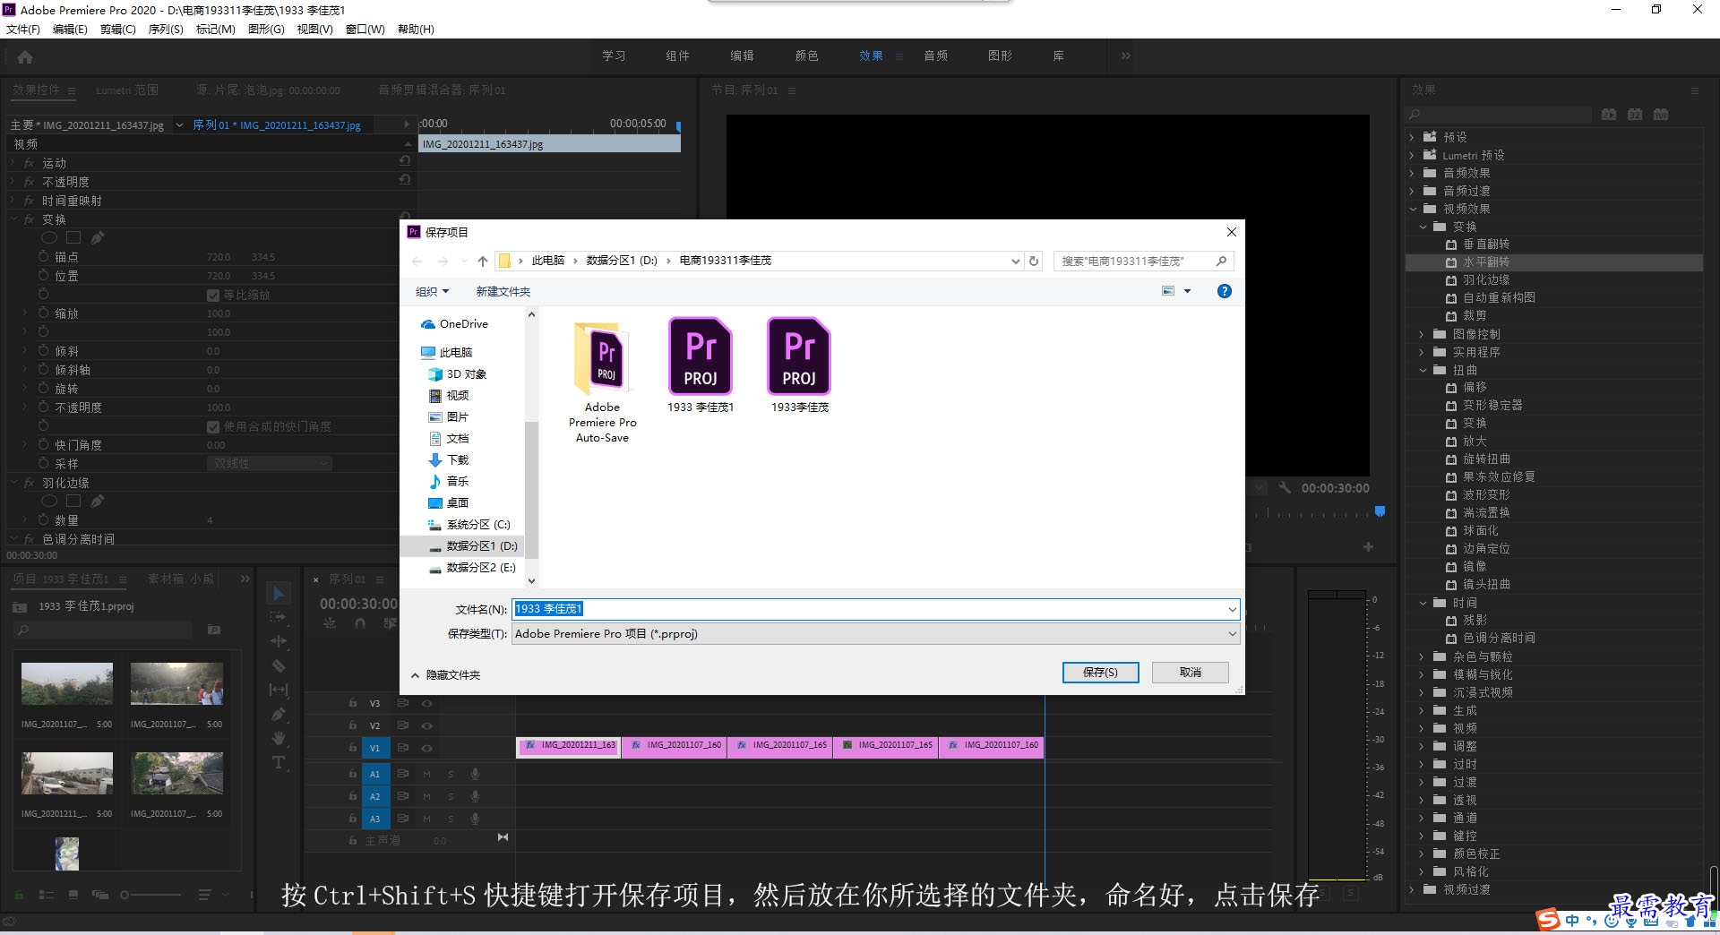Select 数据分区2 (E:) in folder tree
This screenshot has height=935, width=1720.
click(x=471, y=567)
